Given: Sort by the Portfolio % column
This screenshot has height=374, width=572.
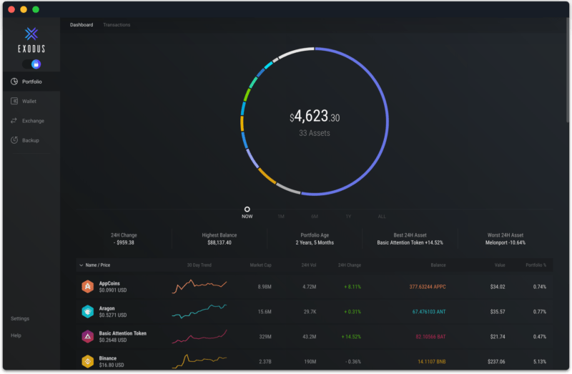Looking at the screenshot, I should [536, 265].
